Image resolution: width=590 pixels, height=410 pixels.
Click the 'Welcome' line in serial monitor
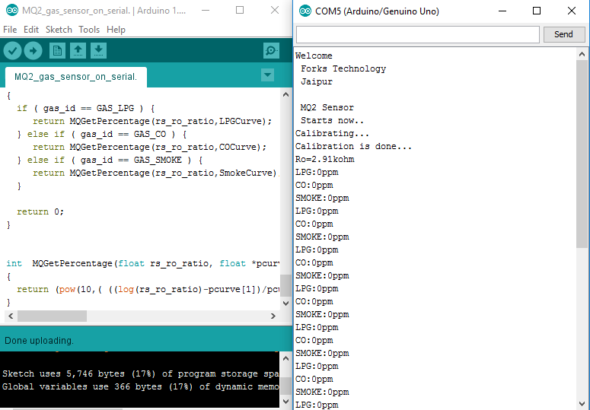314,56
